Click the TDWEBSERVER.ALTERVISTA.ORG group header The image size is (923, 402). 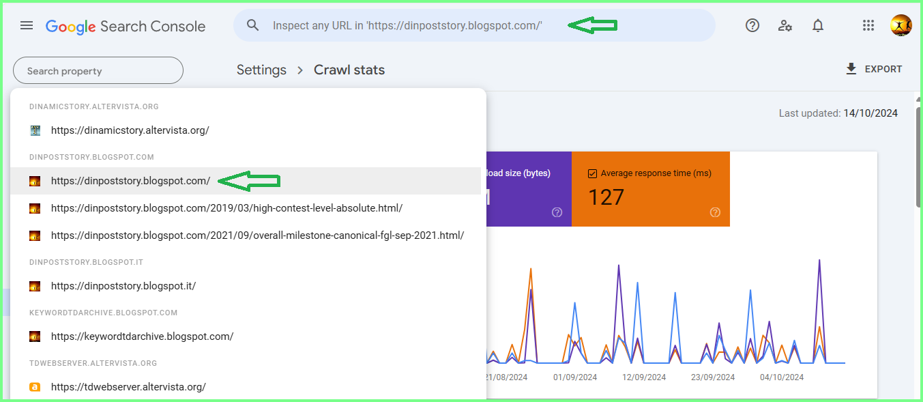93,363
